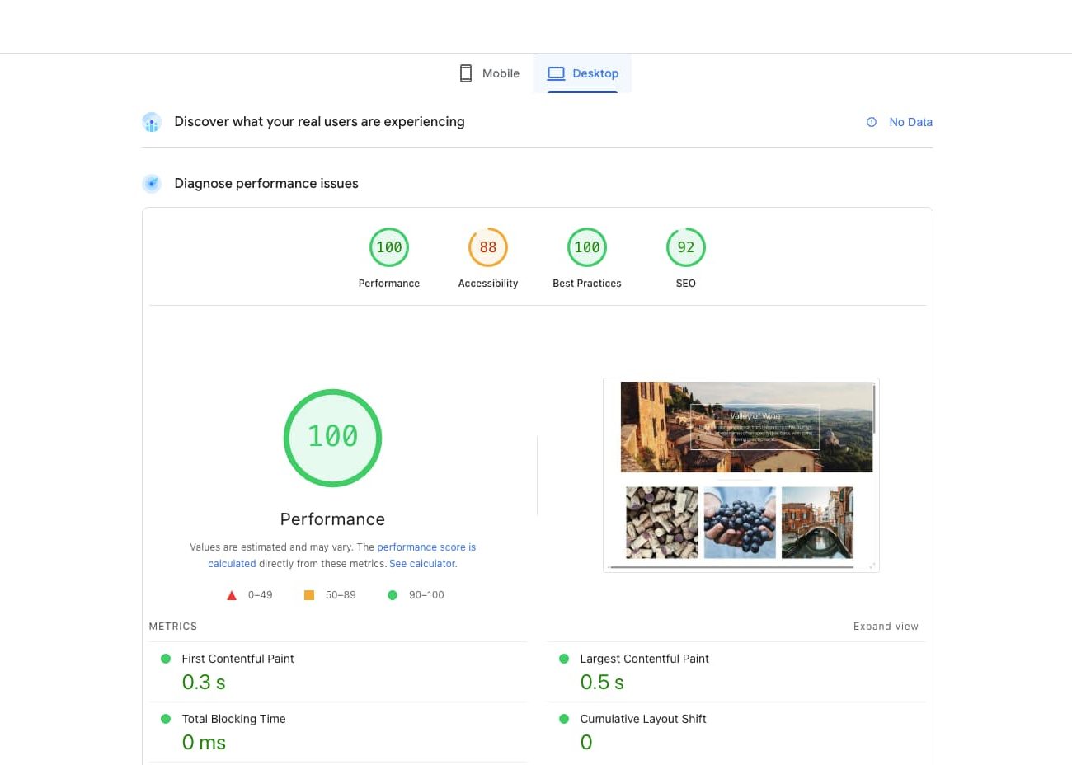Click the large Performance 100 circle
Viewport: 1072px width, 765px height.
tap(332, 437)
